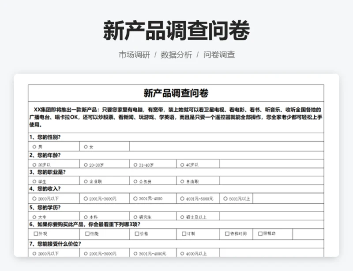This screenshot has height=271, width=353.
Task: Click question text 5、您的学历?
Action: click(45, 208)
